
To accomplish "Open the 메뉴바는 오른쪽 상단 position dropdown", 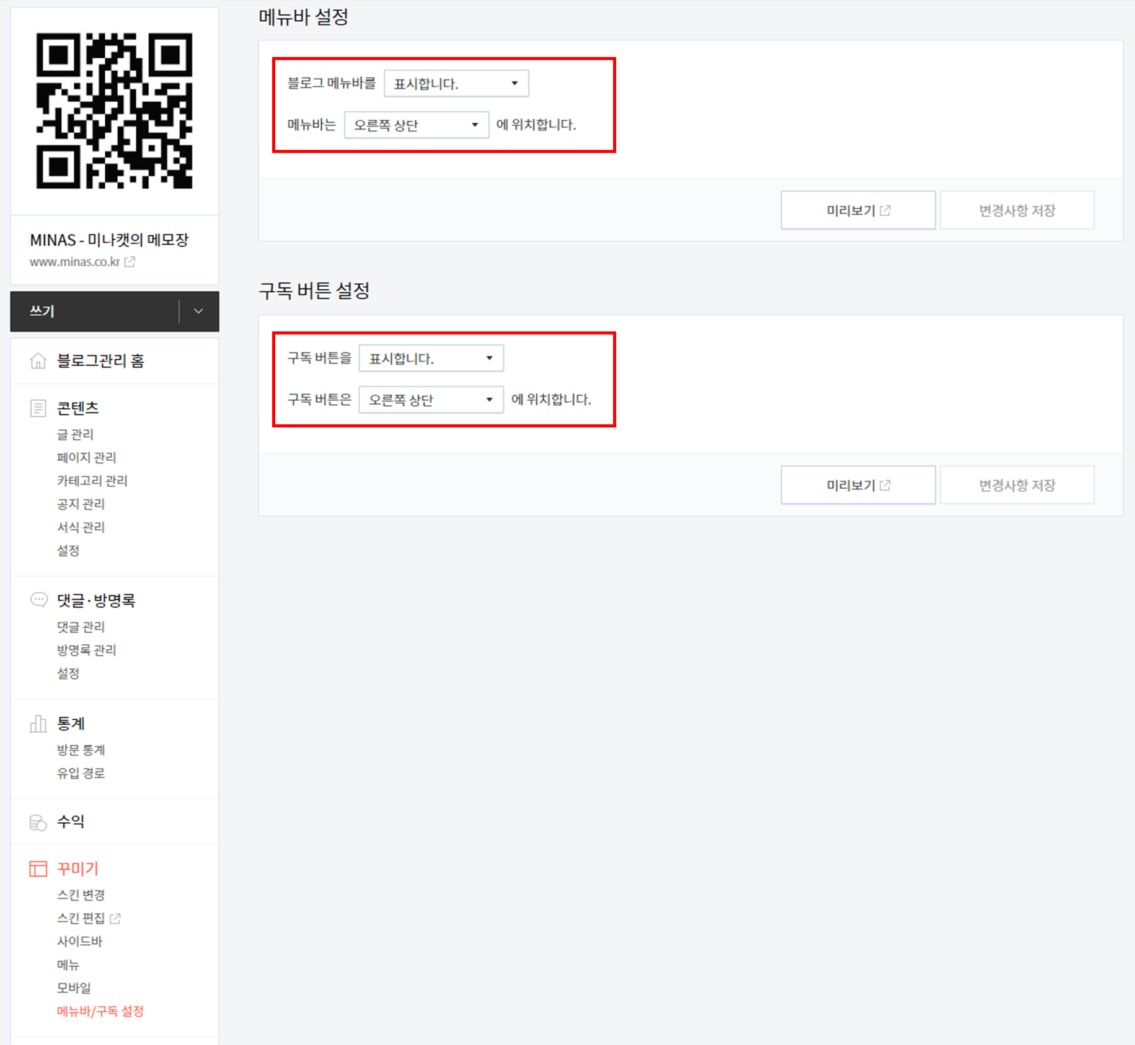I will click(417, 125).
